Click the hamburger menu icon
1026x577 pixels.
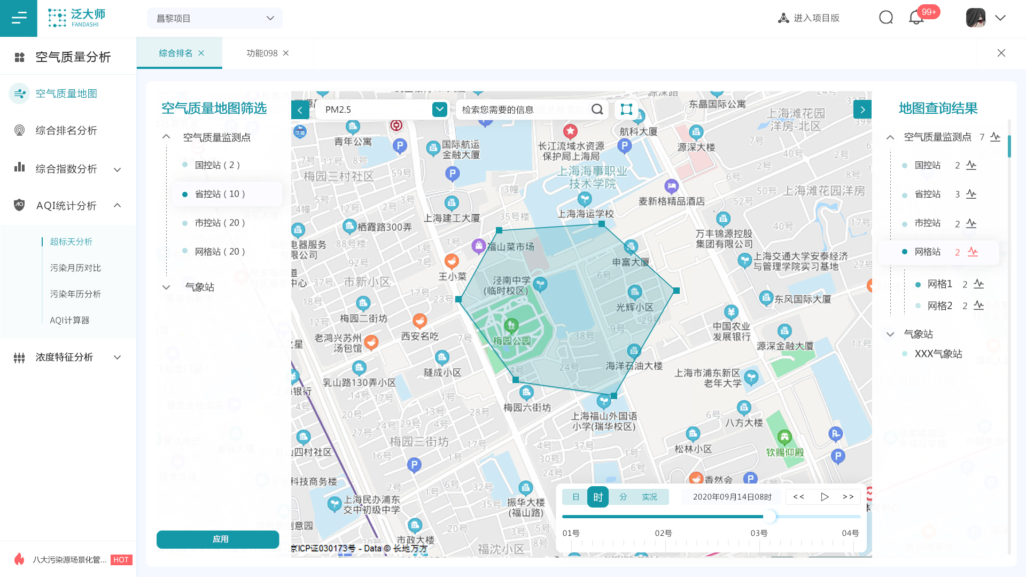19,18
